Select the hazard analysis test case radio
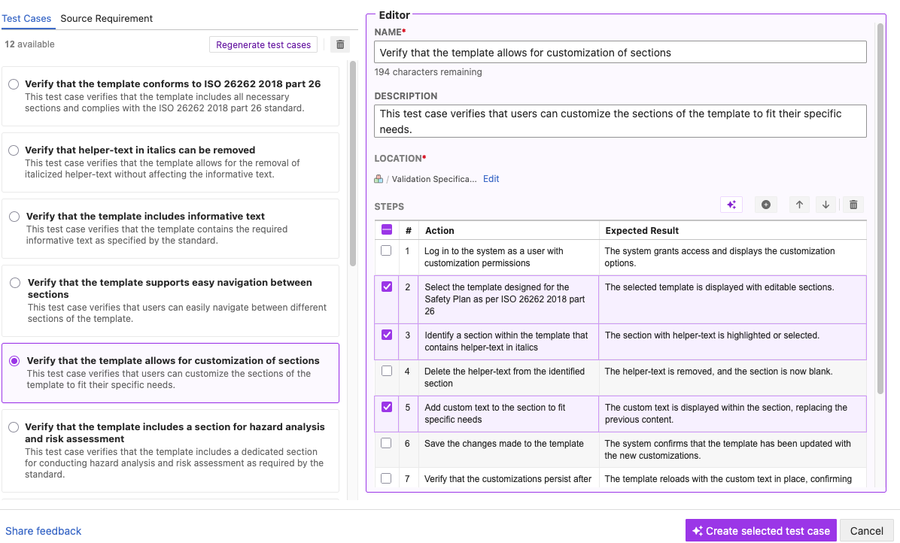Screen dimensions: 900x543 tap(14, 427)
